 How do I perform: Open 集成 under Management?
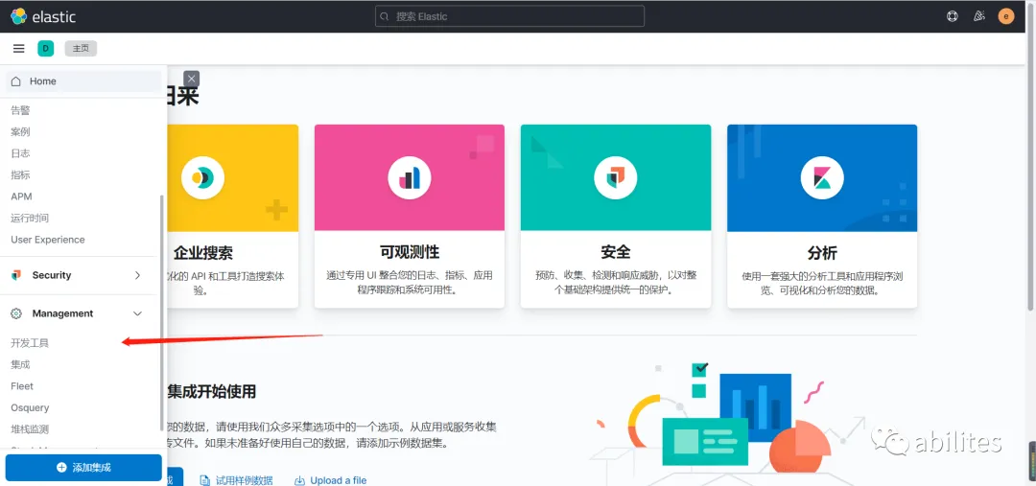(20, 364)
